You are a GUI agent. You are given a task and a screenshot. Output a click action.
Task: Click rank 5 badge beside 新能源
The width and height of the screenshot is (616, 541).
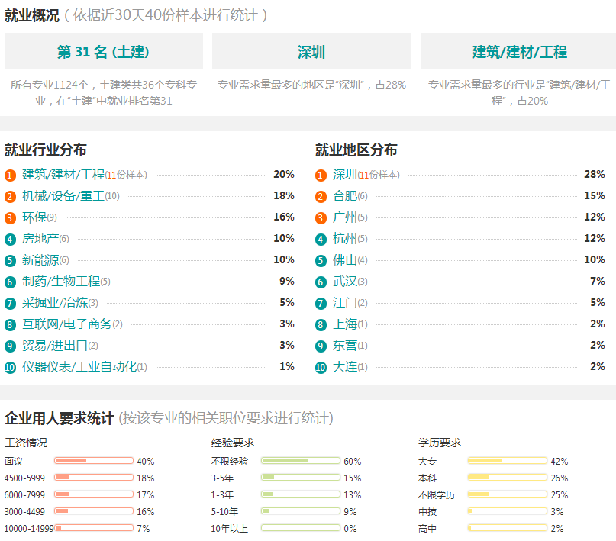point(10,261)
